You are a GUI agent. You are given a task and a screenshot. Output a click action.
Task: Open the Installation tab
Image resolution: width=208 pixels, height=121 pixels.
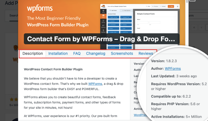(58, 54)
